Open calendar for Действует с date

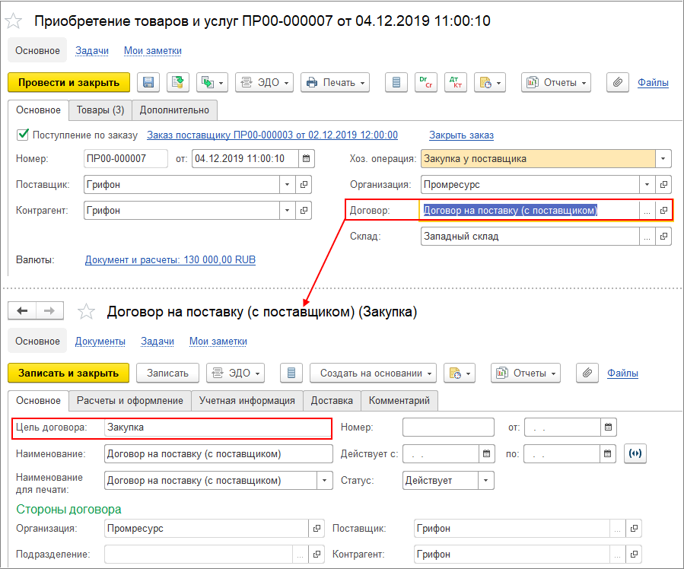tap(486, 454)
